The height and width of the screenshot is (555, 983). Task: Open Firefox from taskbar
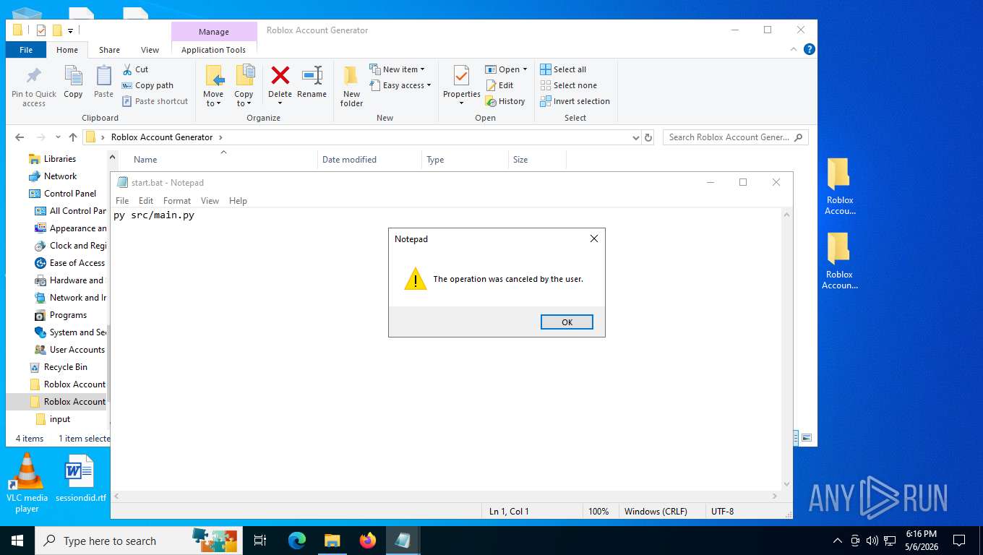point(368,541)
